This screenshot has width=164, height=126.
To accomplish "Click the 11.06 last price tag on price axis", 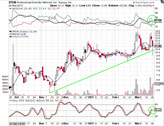I will coord(158,46).
